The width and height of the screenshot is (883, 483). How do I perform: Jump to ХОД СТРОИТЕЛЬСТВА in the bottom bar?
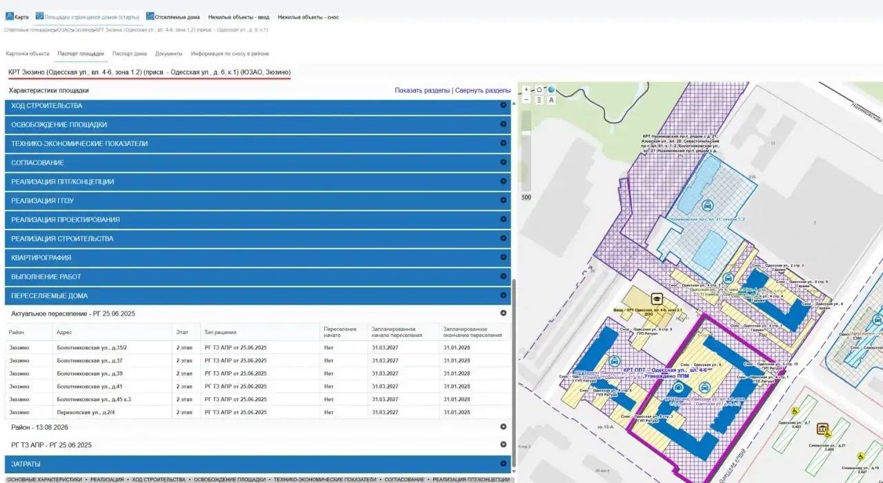click(159, 480)
